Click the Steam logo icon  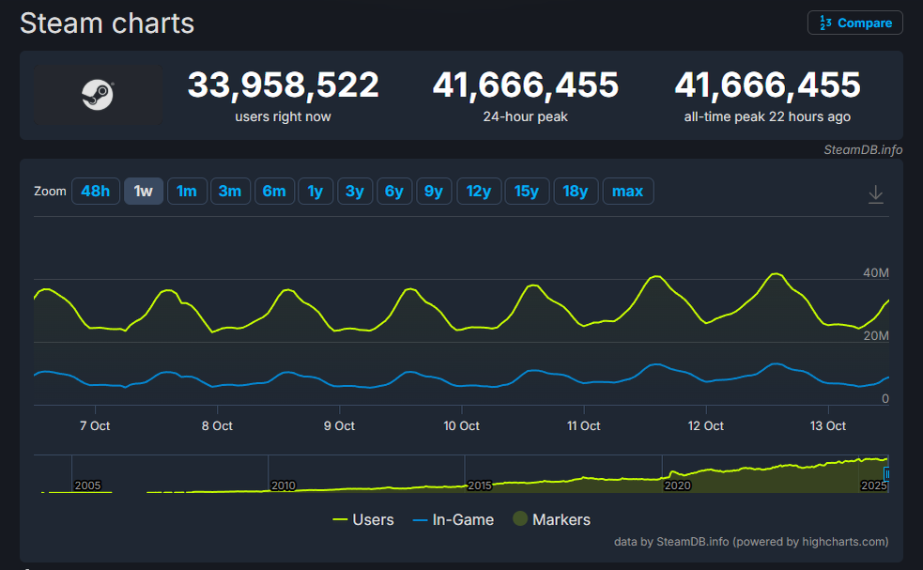[97, 95]
